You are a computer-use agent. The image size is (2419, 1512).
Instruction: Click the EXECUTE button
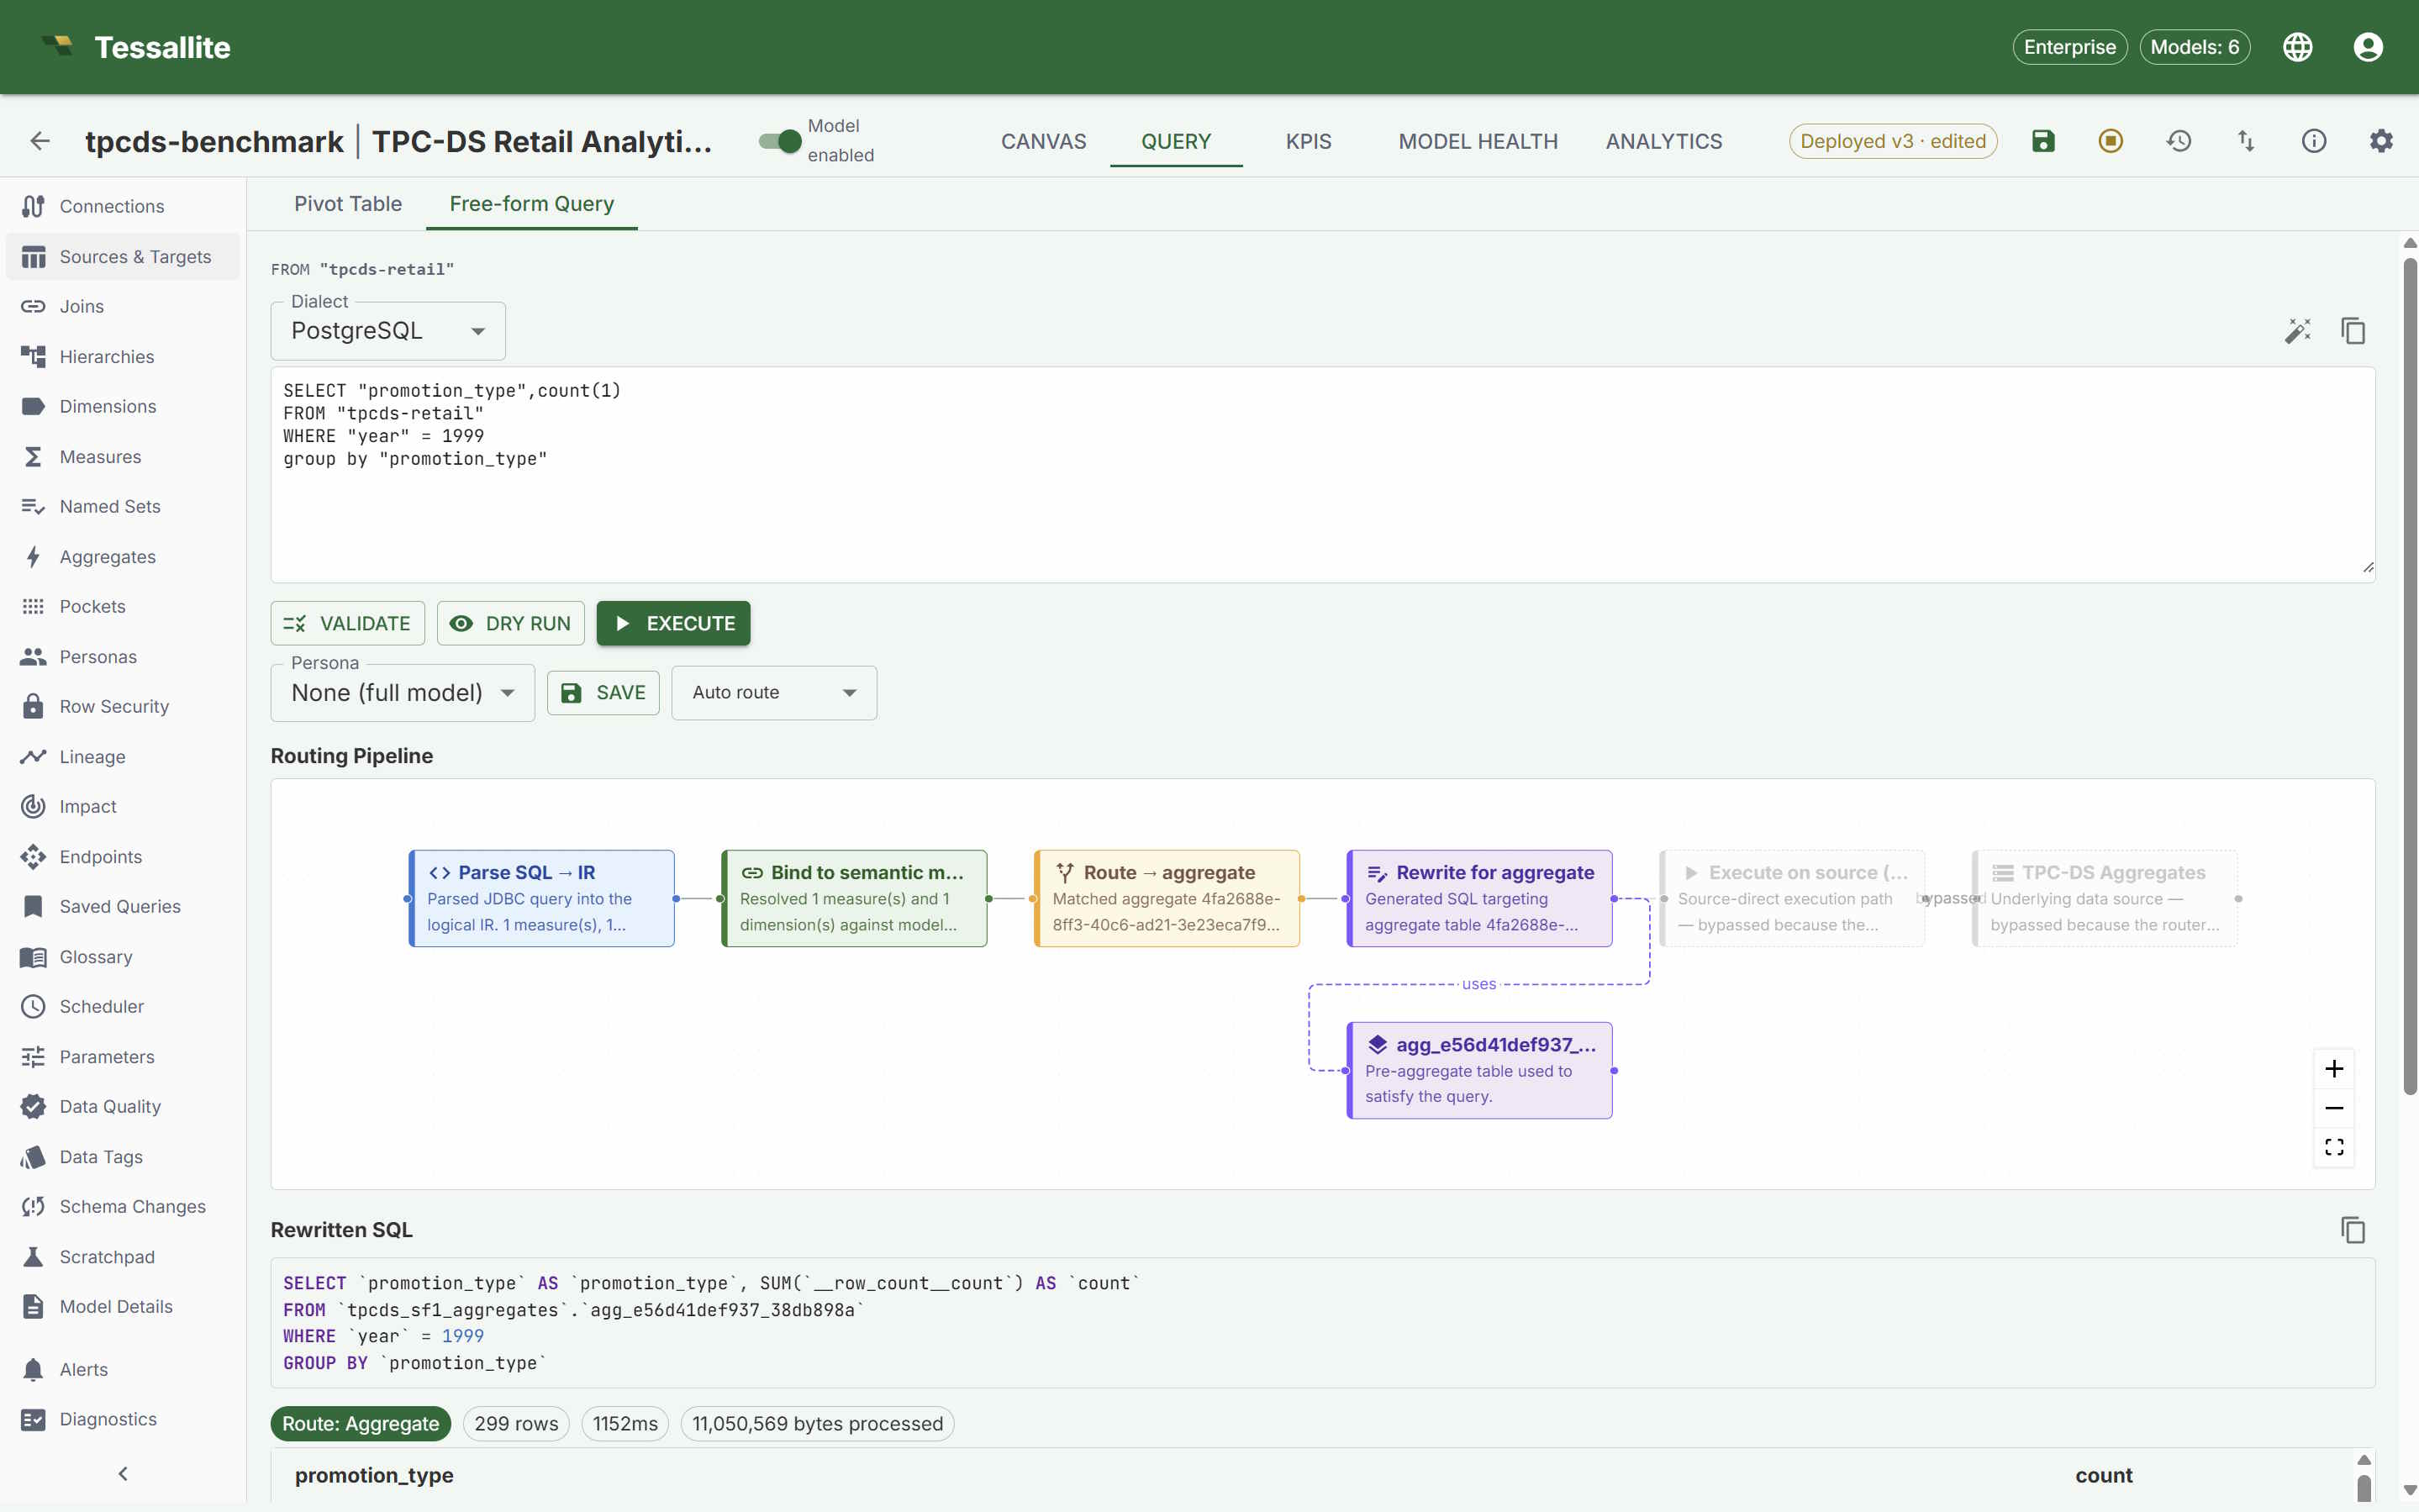tap(673, 623)
